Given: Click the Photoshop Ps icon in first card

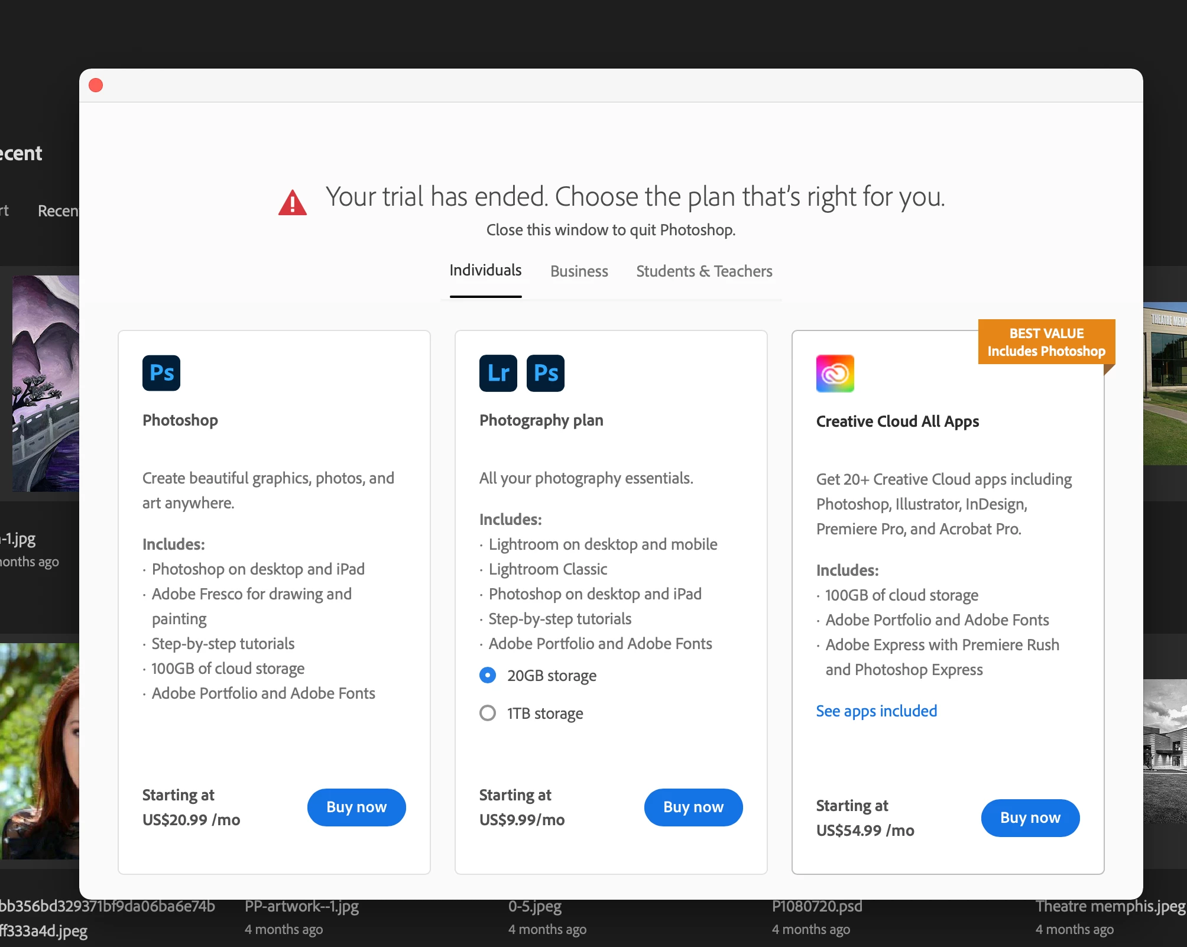Looking at the screenshot, I should point(161,373).
